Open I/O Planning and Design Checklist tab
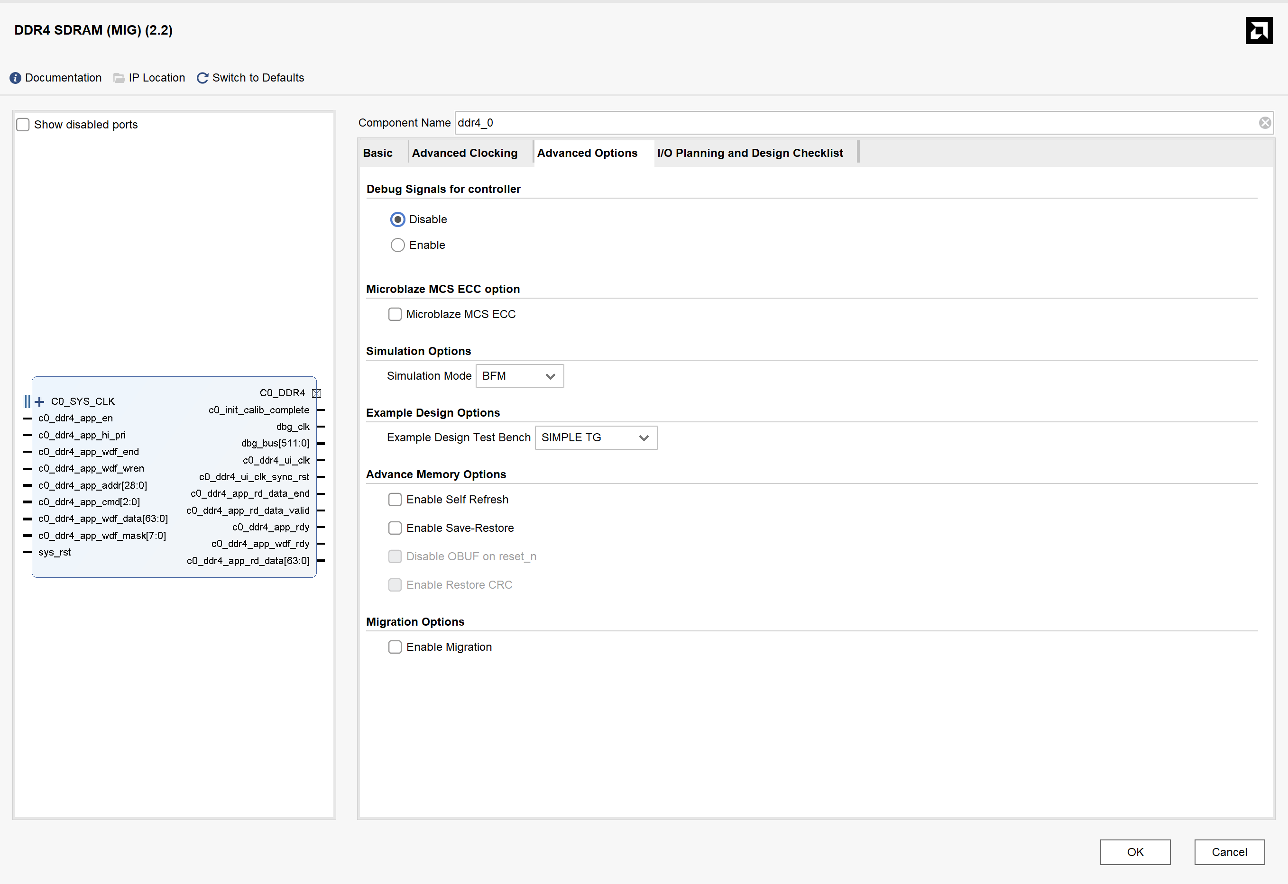 coord(750,153)
